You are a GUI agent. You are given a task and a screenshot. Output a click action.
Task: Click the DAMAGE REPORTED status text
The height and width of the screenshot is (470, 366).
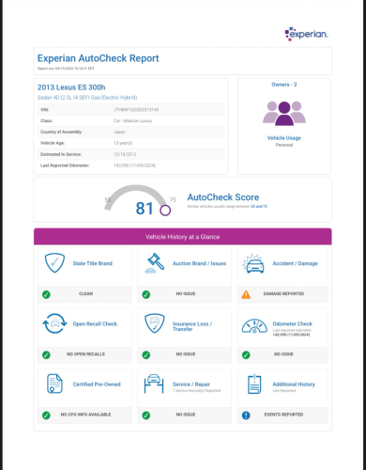coord(283,293)
